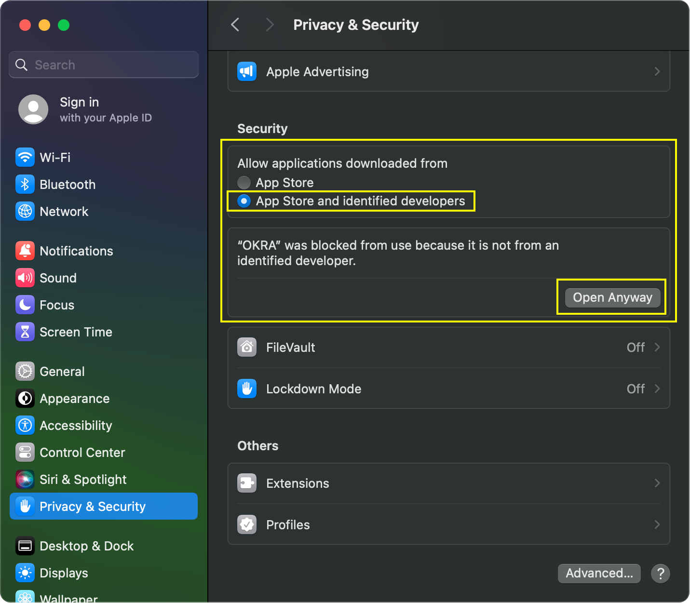The height and width of the screenshot is (603, 690).
Task: Click the Extensions row label
Action: pyautogui.click(x=298, y=483)
